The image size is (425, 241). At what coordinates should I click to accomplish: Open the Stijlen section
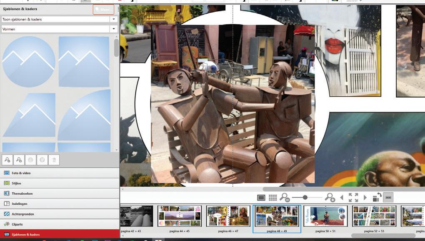(60, 183)
